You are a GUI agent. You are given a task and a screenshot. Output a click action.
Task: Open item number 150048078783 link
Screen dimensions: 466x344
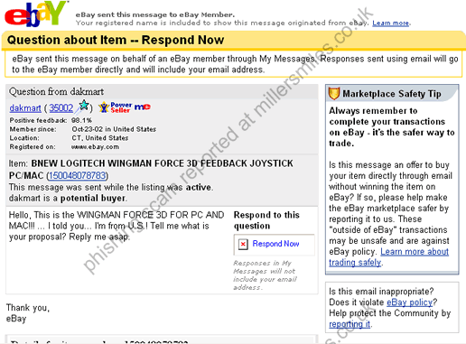tap(78, 175)
